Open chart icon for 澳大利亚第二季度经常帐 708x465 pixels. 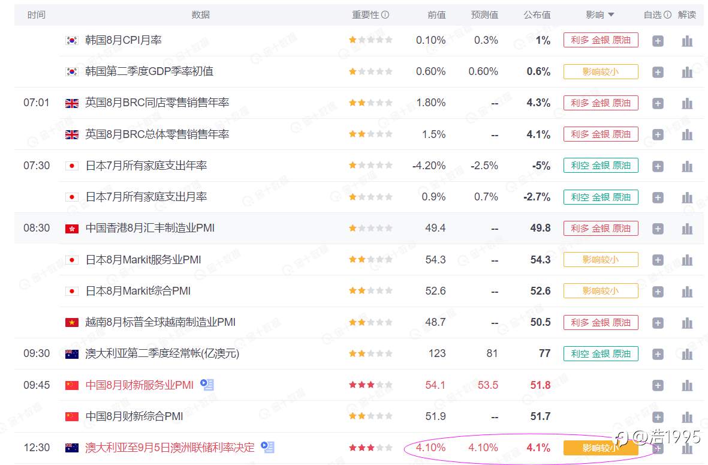(687, 354)
